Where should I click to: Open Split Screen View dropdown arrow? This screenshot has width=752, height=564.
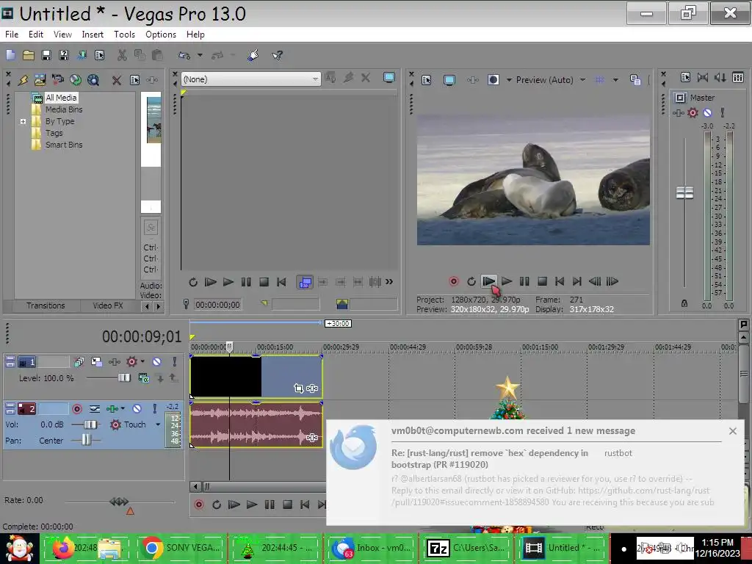(509, 80)
